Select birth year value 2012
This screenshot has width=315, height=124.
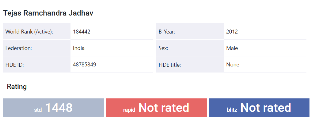click(232, 31)
